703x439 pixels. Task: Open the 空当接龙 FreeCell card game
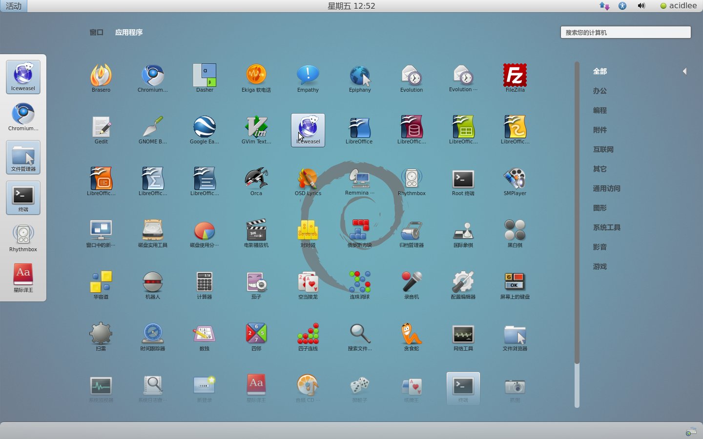[x=308, y=285]
